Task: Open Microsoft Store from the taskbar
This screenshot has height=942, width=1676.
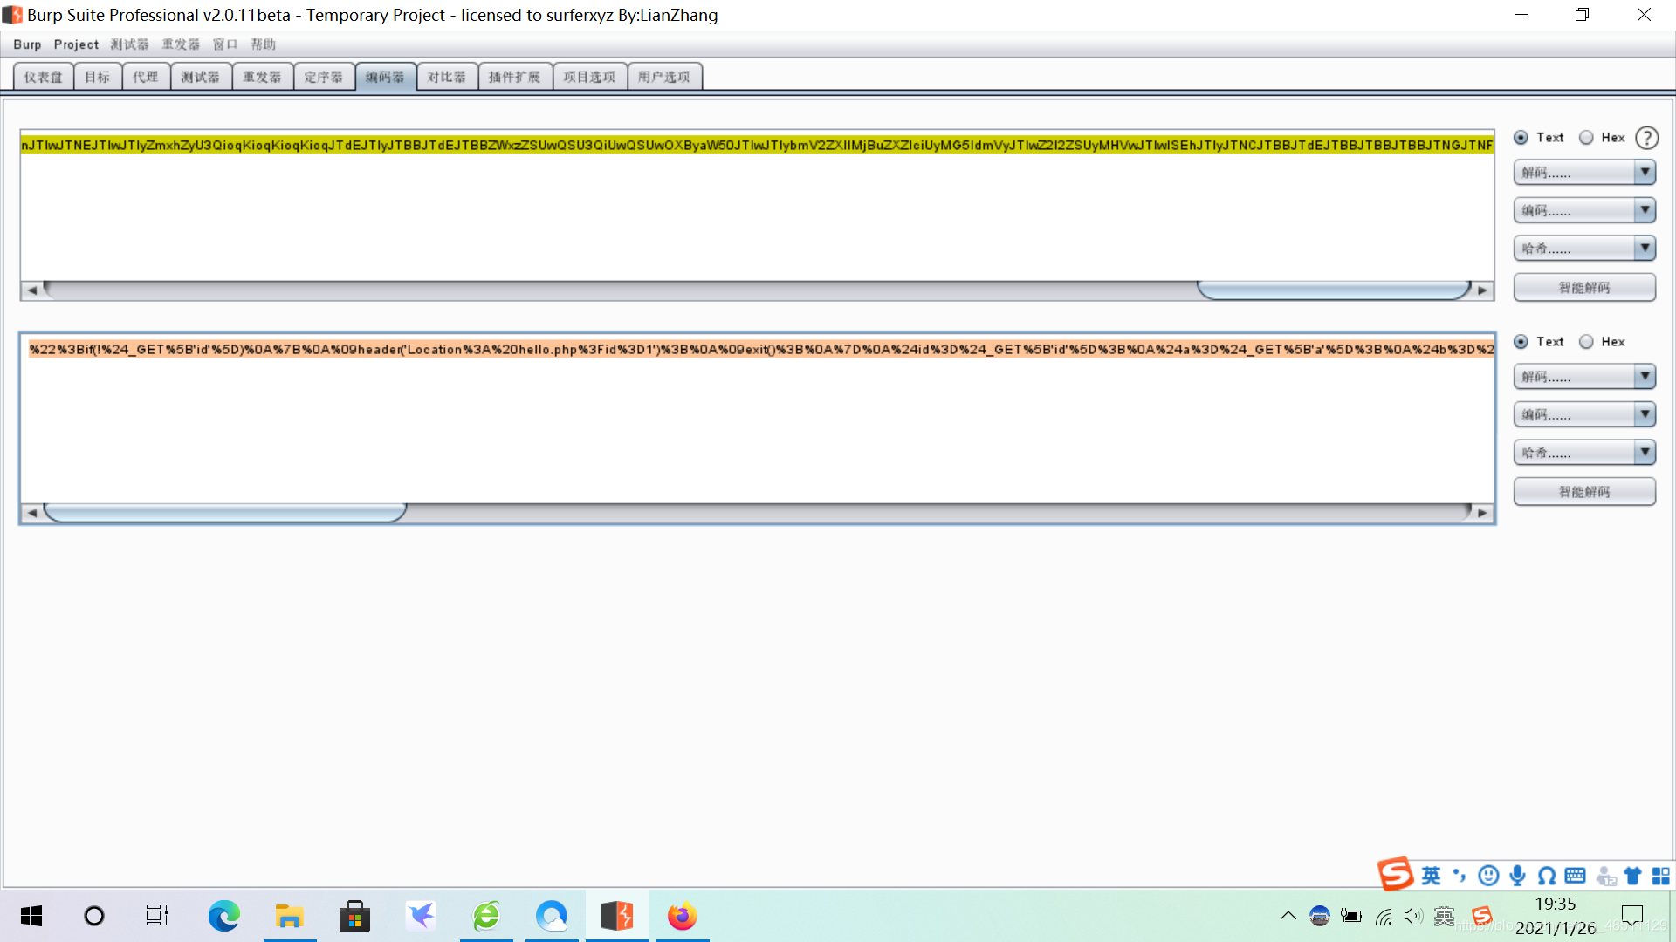Action: 354,916
